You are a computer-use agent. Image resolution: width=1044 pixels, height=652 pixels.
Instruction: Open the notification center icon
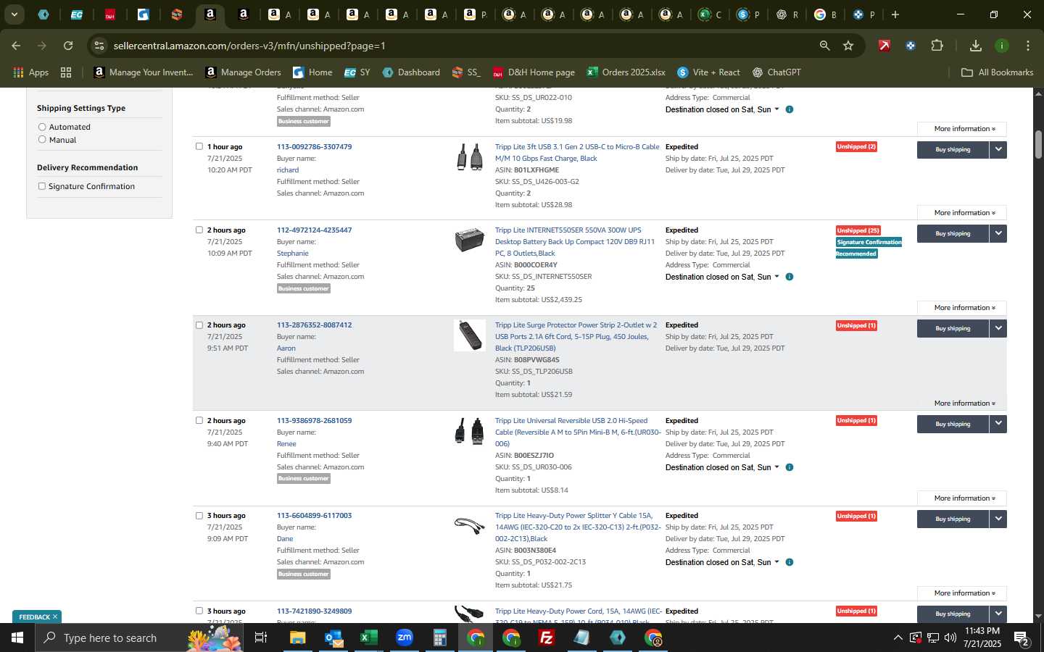(x=1022, y=638)
